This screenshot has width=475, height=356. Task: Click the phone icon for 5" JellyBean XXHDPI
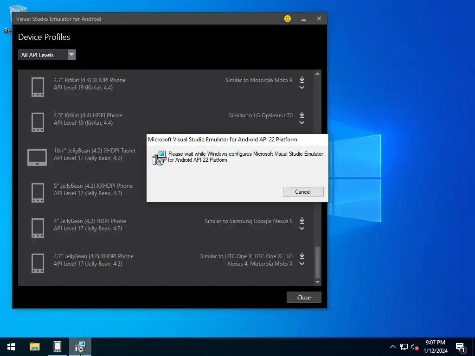38,192
